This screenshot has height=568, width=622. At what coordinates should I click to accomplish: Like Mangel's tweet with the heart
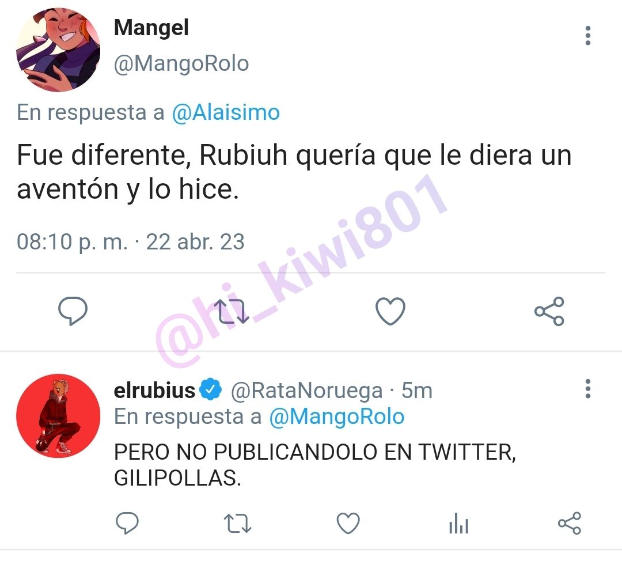point(390,312)
